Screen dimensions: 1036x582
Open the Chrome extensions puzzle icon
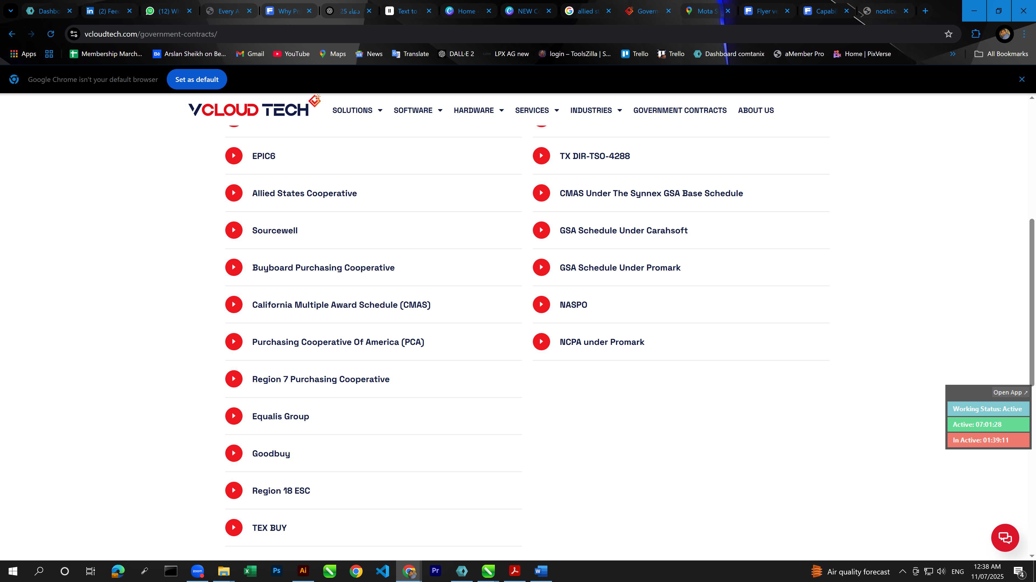click(976, 34)
